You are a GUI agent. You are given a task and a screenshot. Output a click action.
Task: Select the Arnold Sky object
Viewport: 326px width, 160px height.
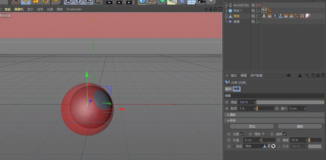point(241,5)
